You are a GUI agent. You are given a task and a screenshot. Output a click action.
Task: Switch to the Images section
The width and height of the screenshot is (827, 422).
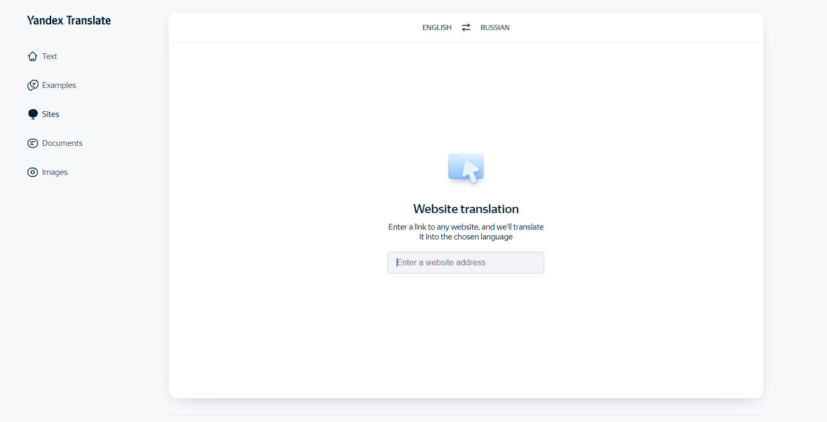point(55,172)
